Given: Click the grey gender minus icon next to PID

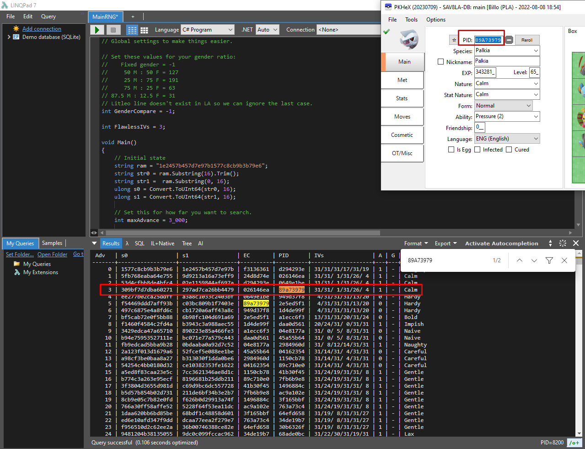Looking at the screenshot, I should [x=509, y=40].
